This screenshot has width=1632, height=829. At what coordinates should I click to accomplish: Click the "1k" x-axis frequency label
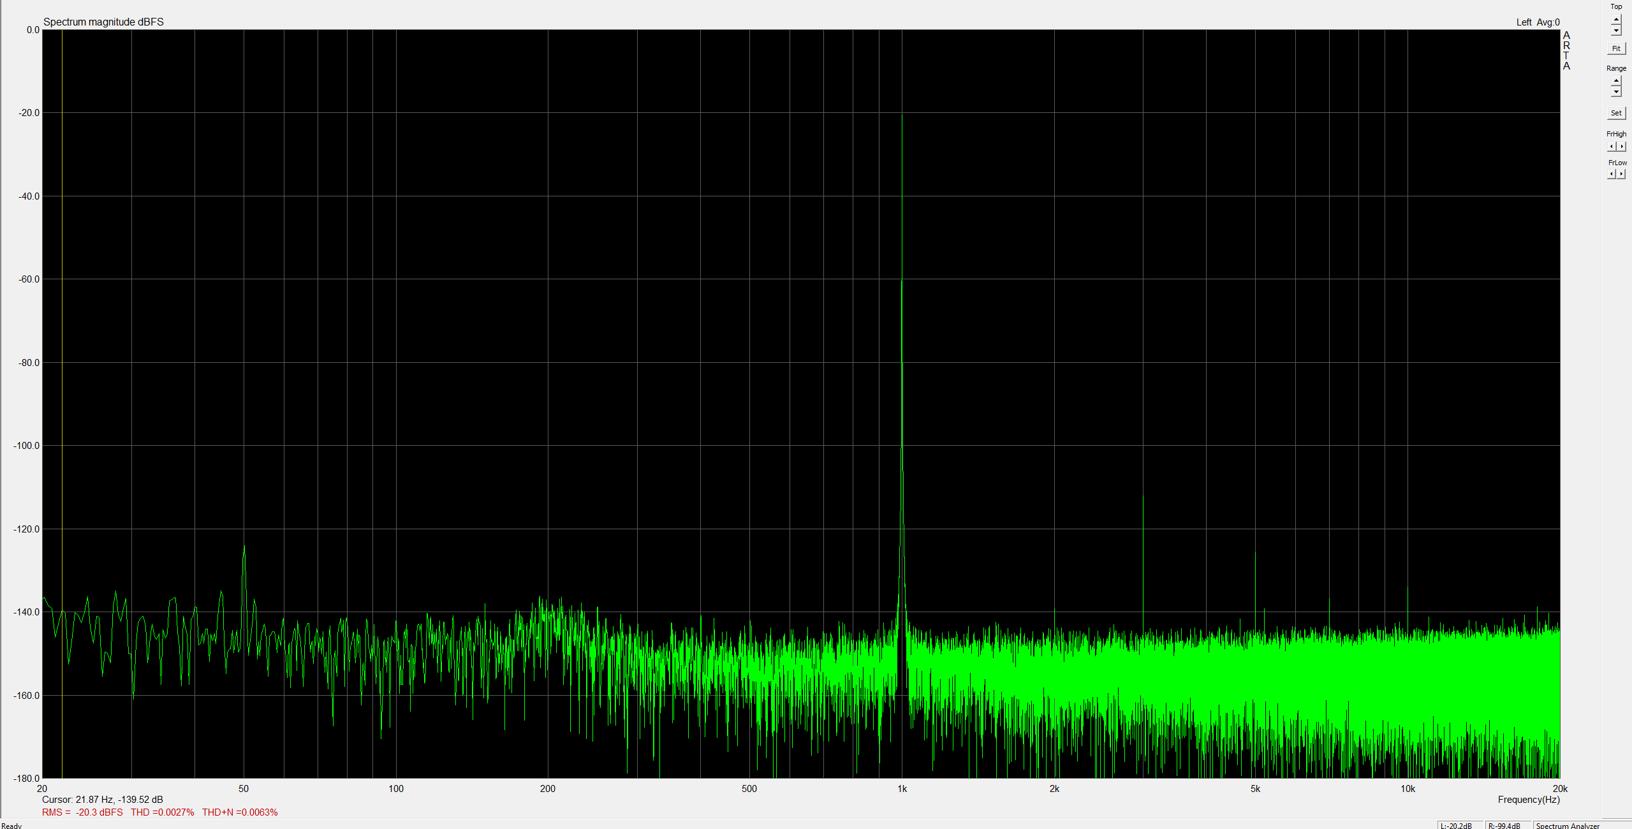tap(902, 789)
